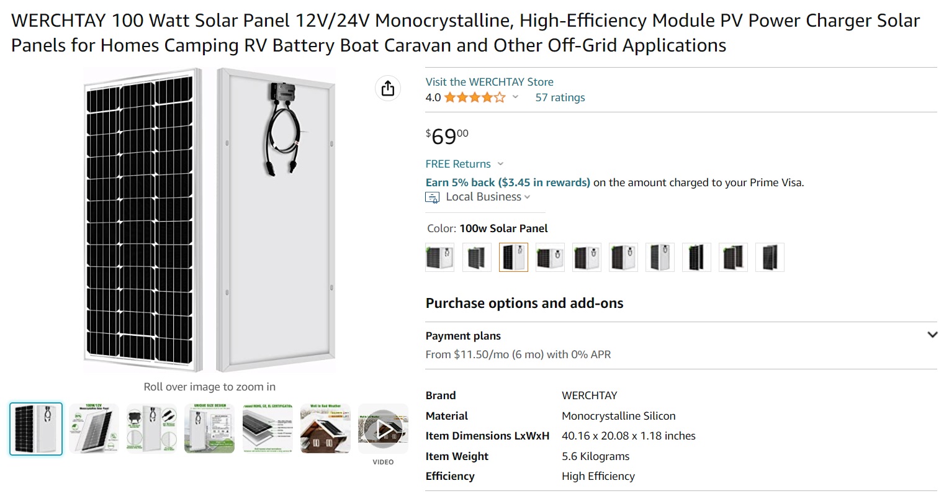Open the 57 ratings link

pos(560,97)
